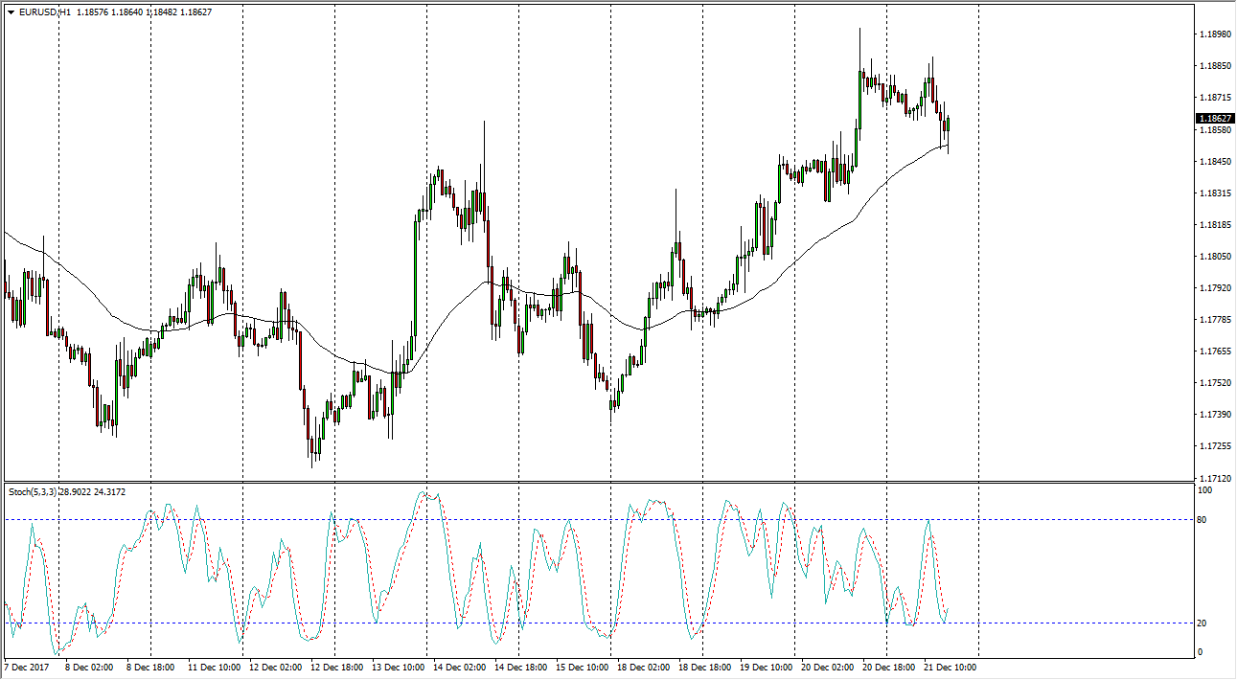The width and height of the screenshot is (1237, 680).
Task: Click the 1.18050 price axis label
Action: coord(1215,257)
